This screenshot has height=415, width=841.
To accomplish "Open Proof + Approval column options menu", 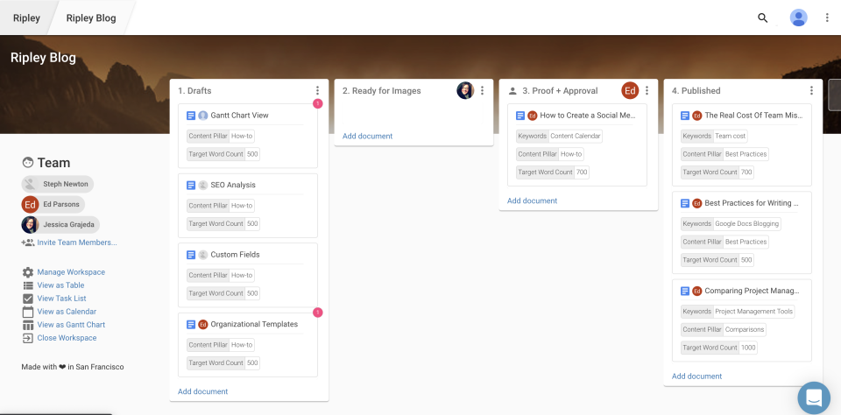I will point(647,91).
